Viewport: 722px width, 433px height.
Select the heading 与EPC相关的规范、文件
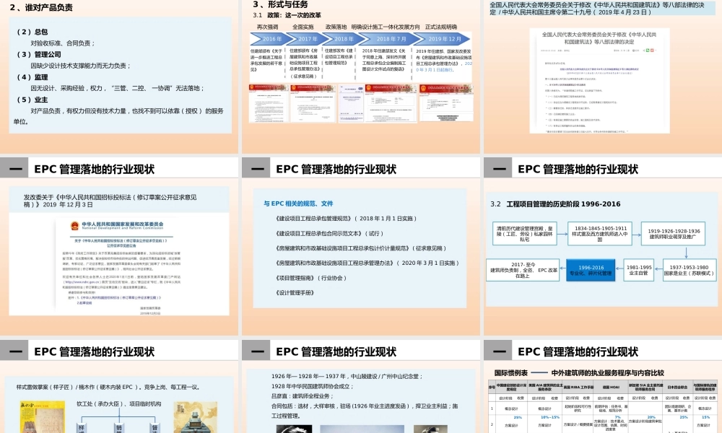[298, 204]
